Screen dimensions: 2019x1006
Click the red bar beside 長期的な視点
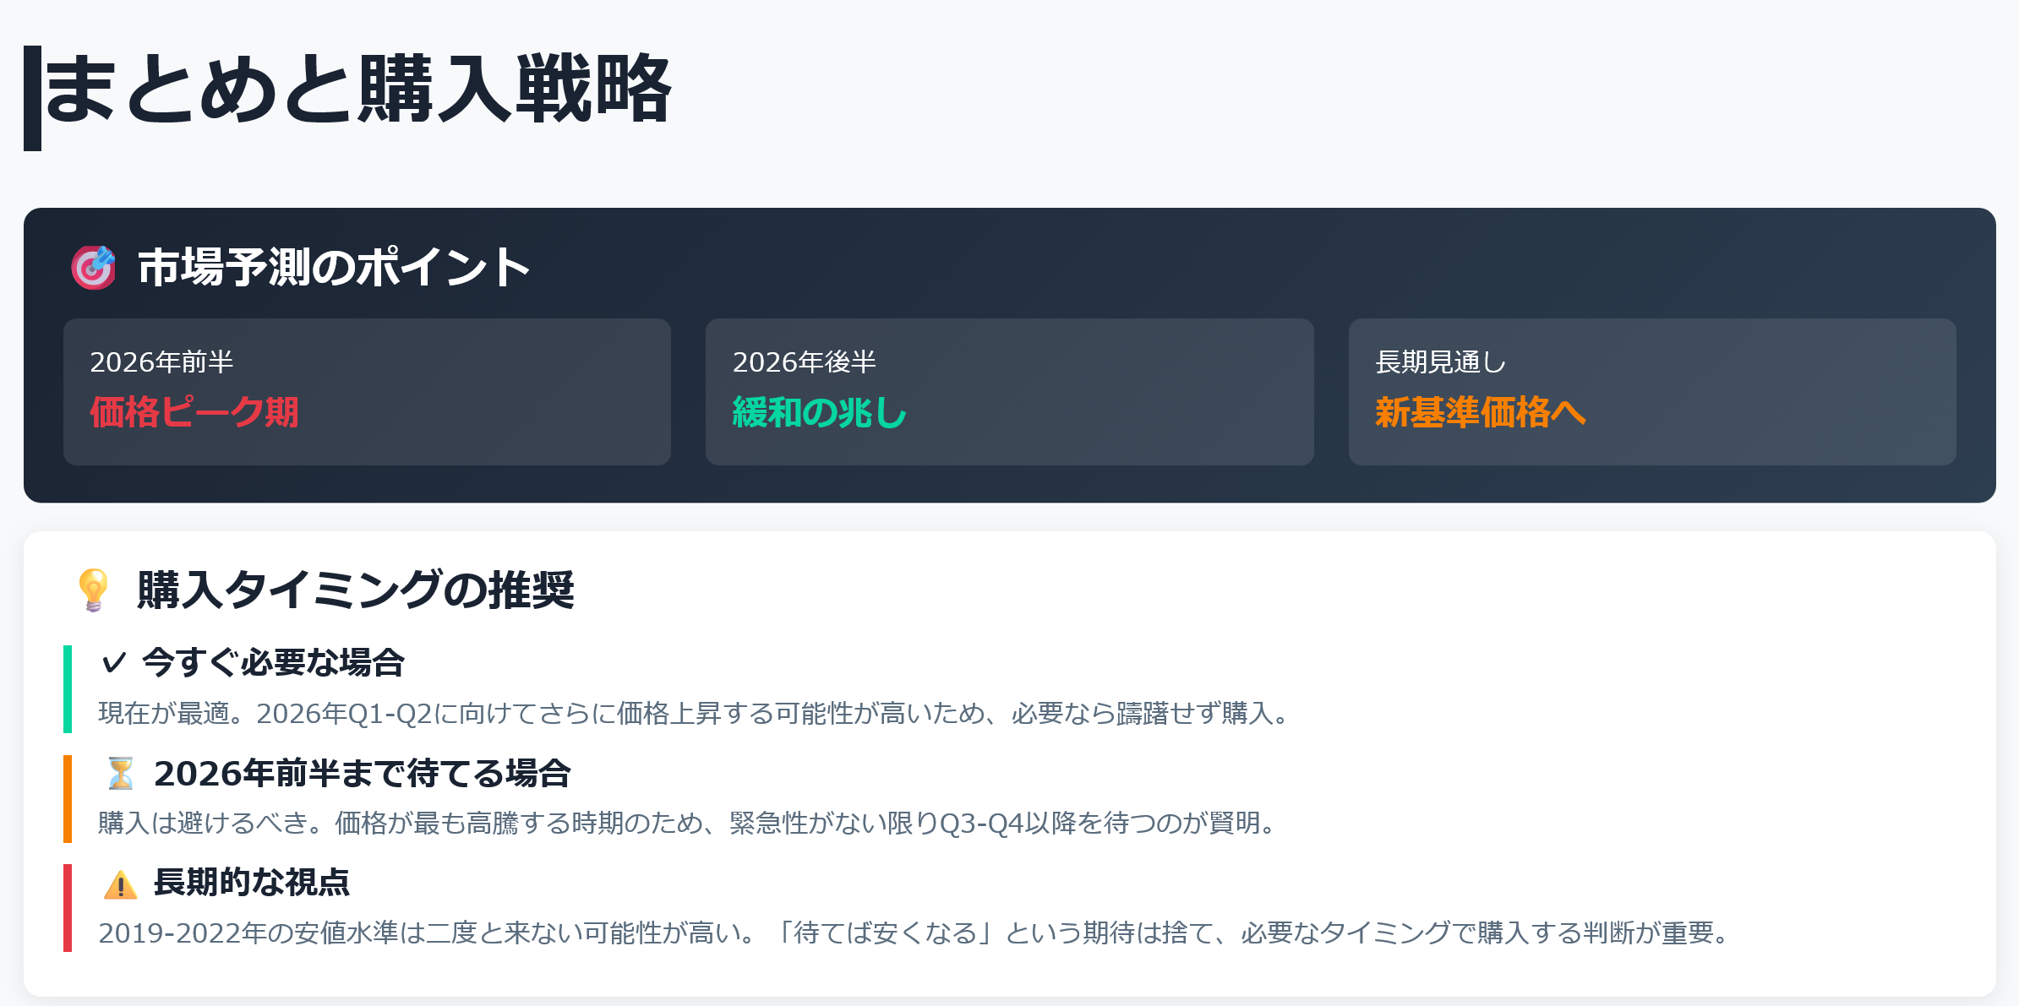tap(68, 908)
